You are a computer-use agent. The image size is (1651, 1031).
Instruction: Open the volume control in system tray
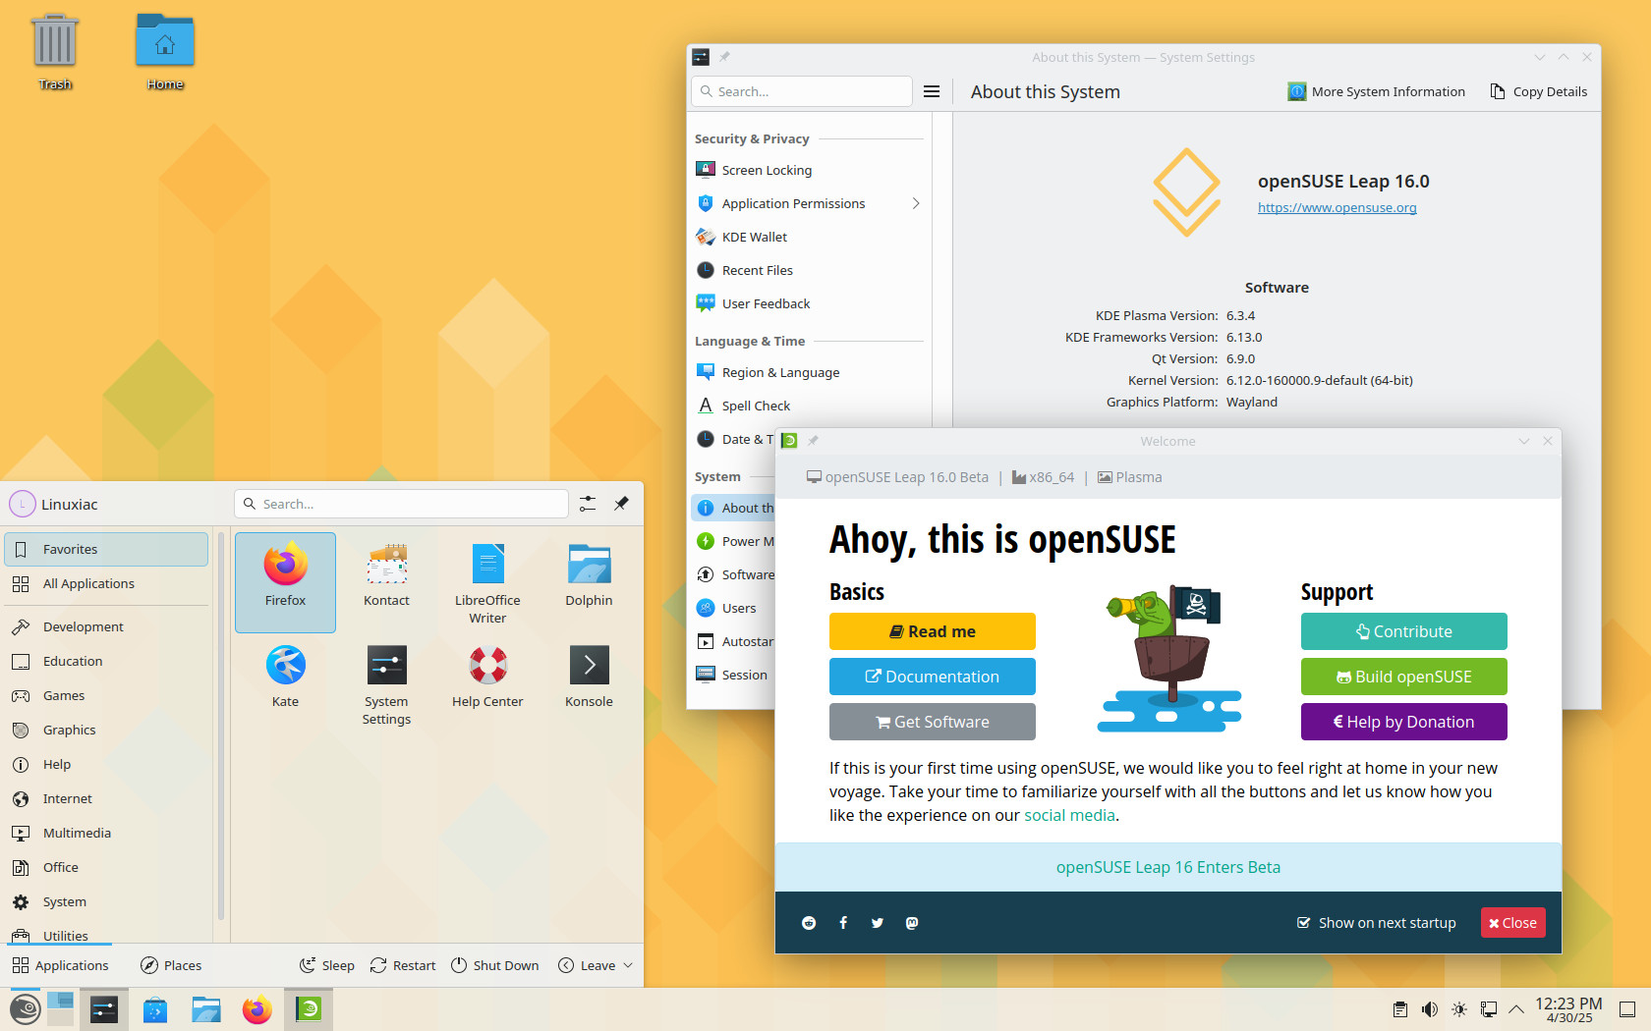tap(1430, 1009)
